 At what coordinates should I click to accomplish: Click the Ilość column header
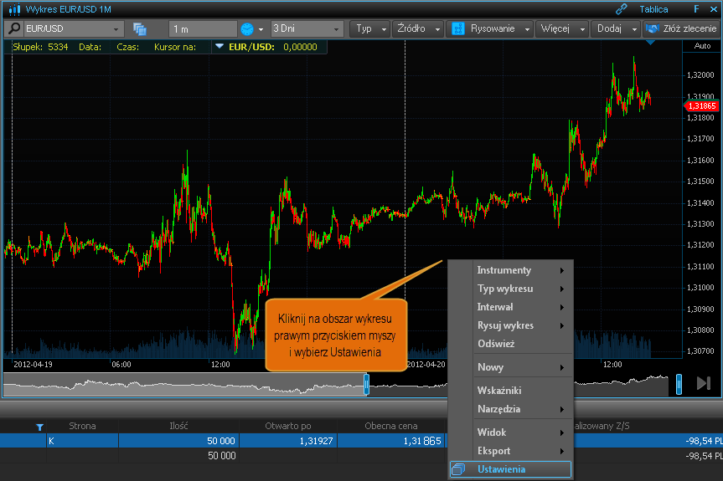(x=178, y=426)
